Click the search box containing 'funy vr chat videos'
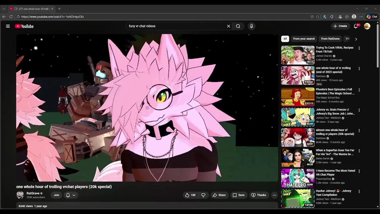380x214 pixels. click(x=176, y=26)
